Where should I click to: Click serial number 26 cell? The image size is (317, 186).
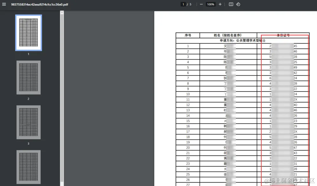188,180
